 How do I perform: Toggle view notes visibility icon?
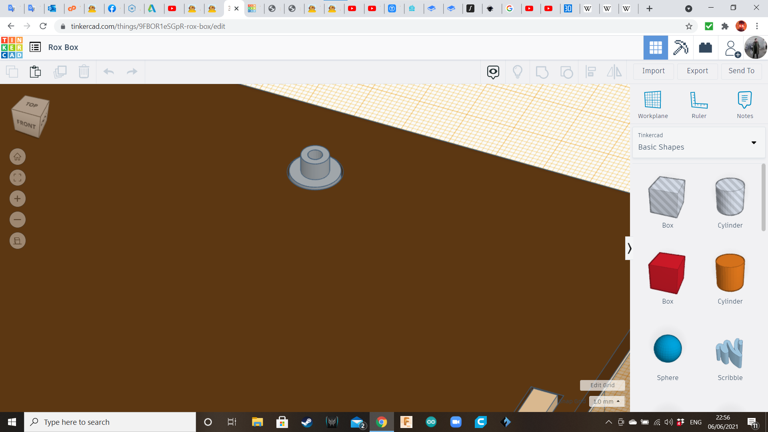[x=493, y=72]
